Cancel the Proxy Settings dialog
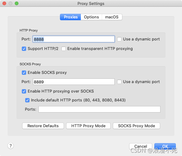Viewport: 182px width, 156px height. tap(140, 146)
